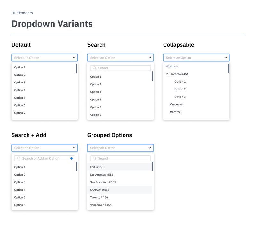Click the blue plus icon to add an option

tap(72, 158)
